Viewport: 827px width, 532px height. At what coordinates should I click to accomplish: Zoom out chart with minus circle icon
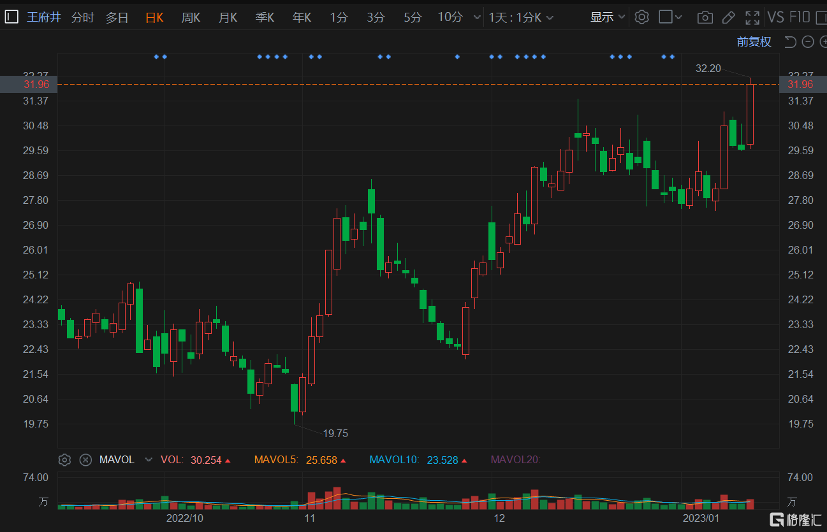tap(808, 42)
